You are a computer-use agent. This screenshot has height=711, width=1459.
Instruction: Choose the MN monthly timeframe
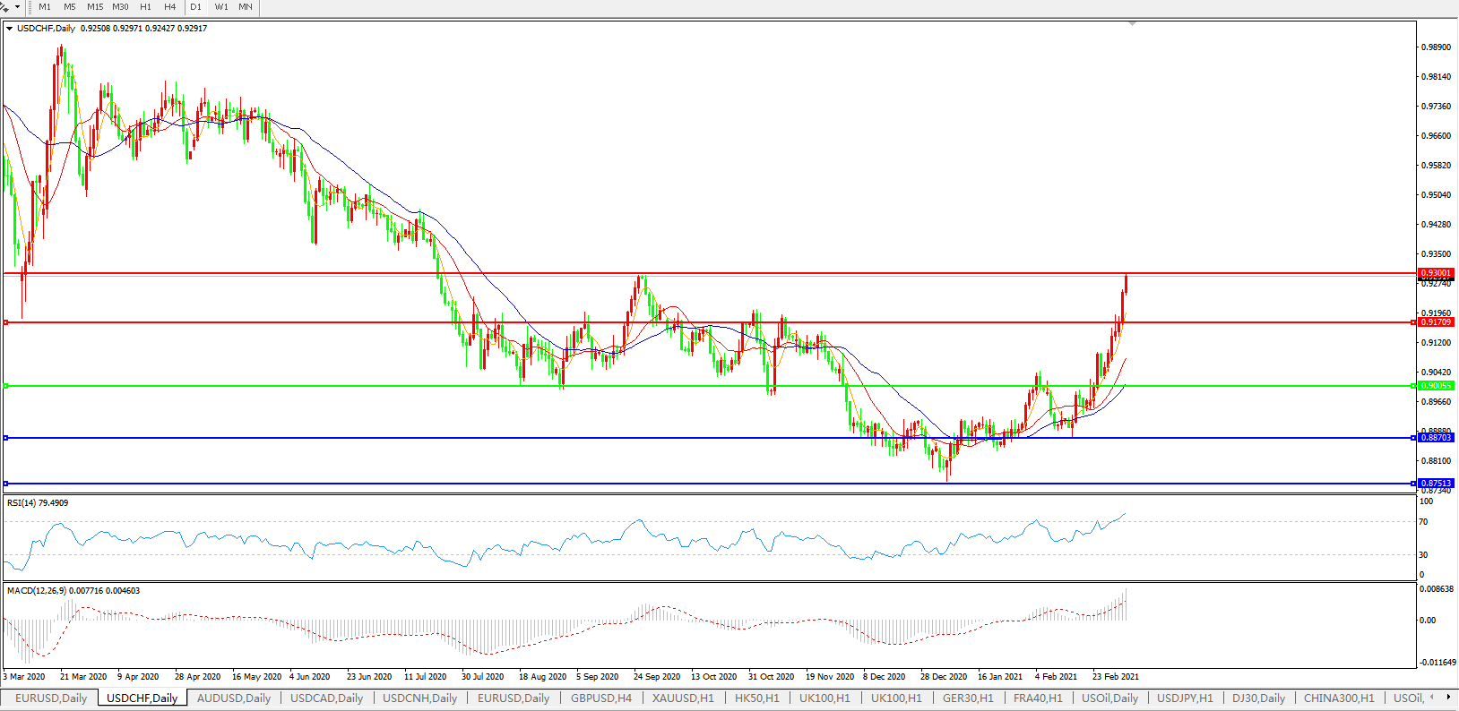pos(246,7)
